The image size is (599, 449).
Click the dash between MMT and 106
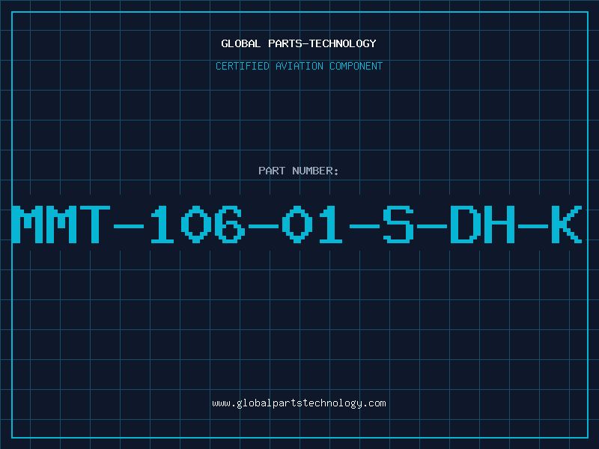[x=129, y=226]
